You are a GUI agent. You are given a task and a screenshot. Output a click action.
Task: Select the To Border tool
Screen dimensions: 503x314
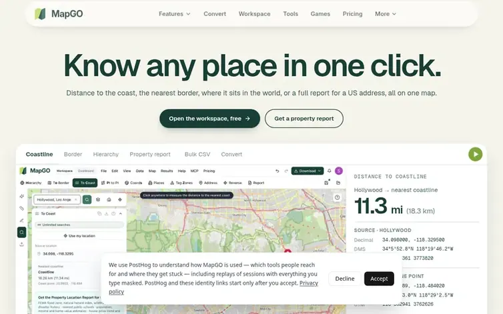click(58, 183)
